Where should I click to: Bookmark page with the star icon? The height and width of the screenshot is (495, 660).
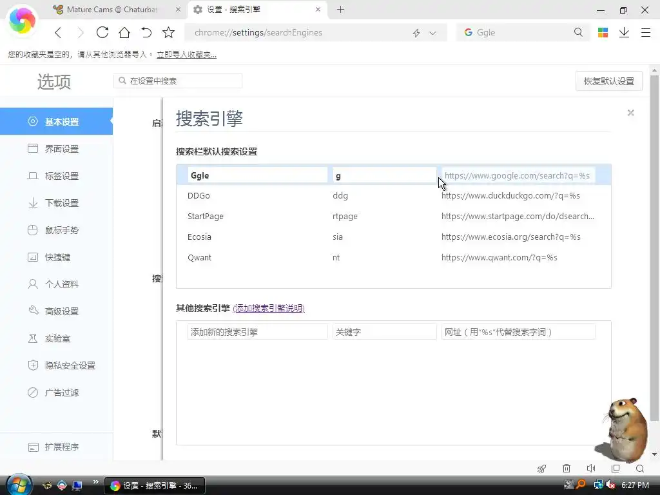pyautogui.click(x=168, y=32)
